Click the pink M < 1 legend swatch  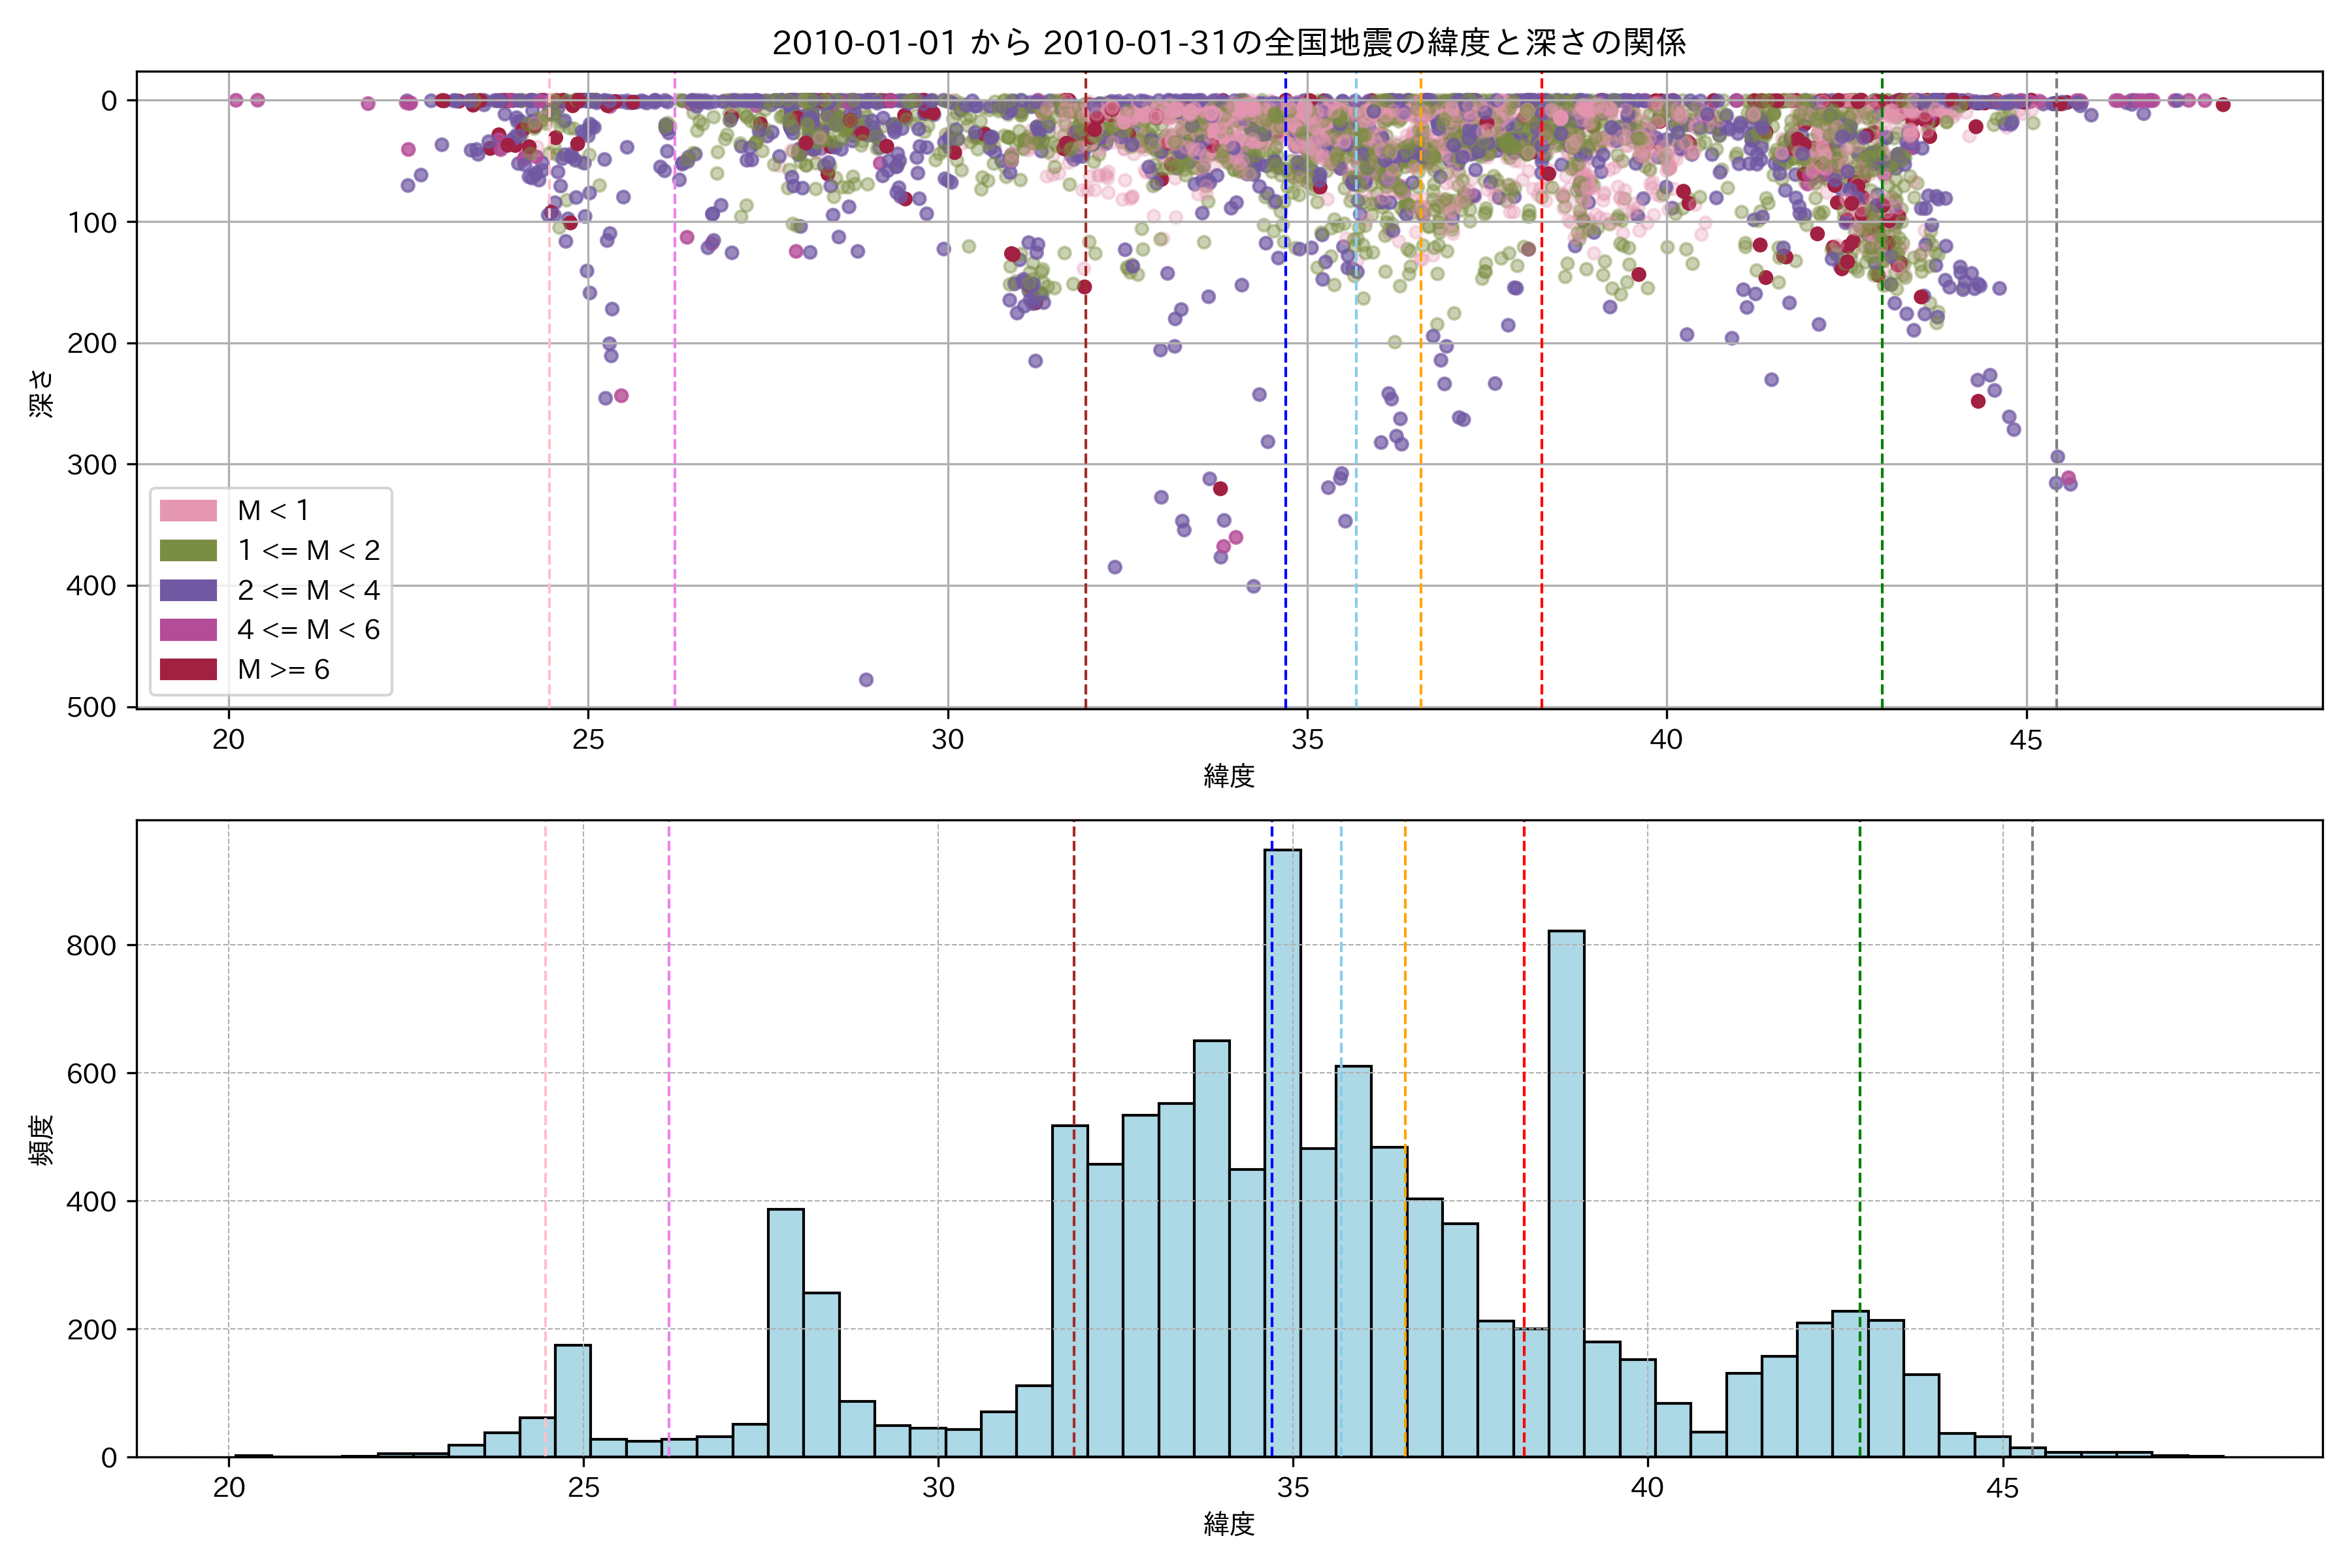[x=188, y=510]
